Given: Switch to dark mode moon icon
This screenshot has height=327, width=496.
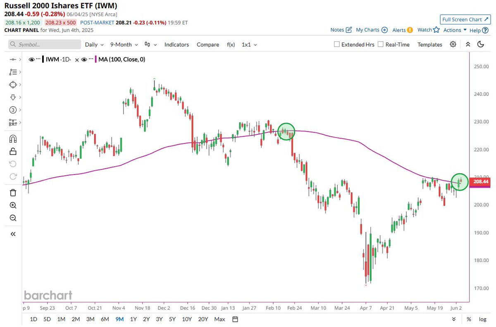Looking at the screenshot, I should [480, 44].
